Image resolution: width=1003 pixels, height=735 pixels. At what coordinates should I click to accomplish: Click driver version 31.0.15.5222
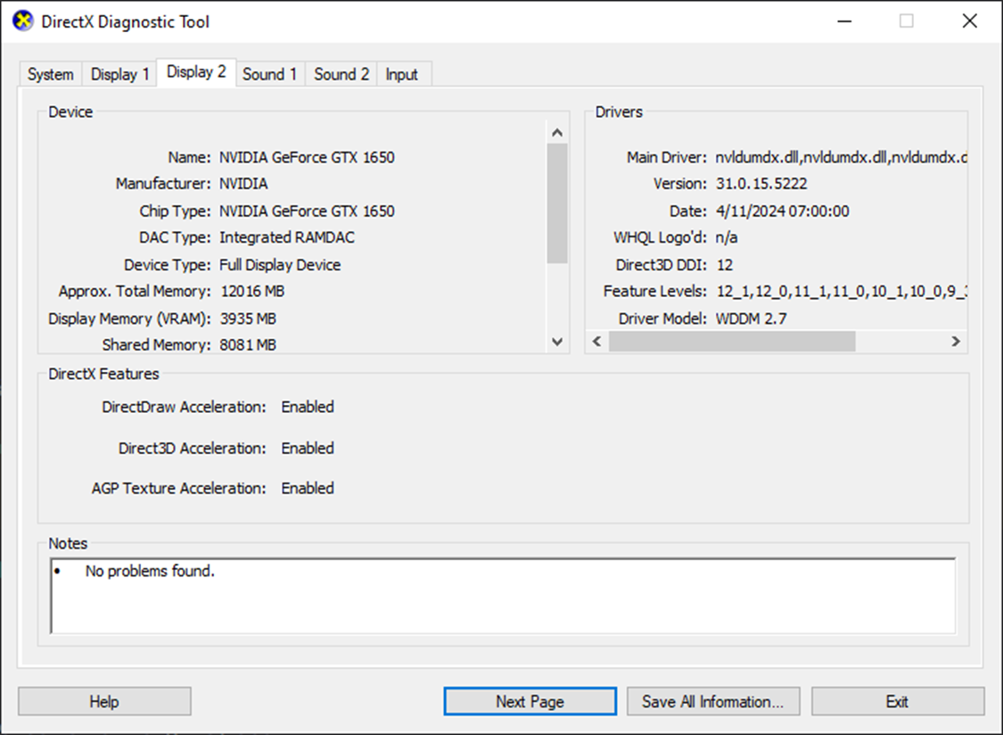[761, 184]
